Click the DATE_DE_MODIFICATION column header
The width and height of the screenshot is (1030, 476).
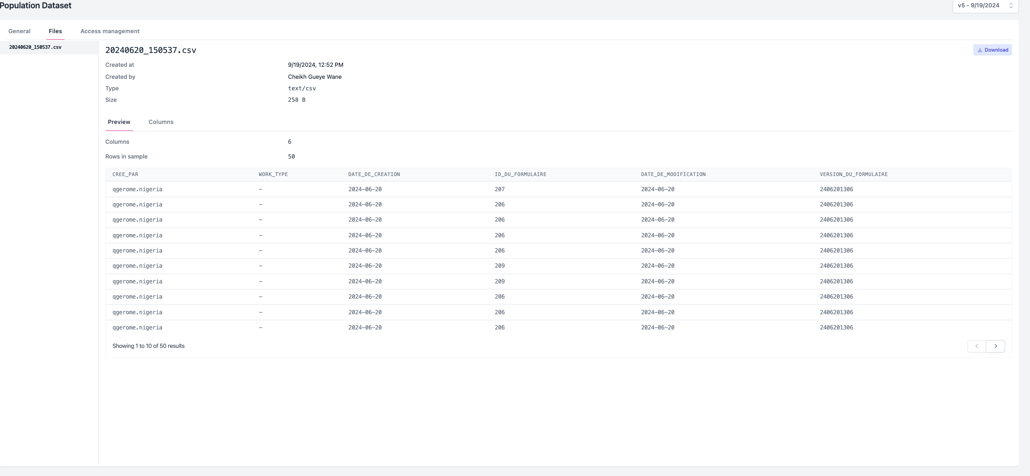pyautogui.click(x=673, y=175)
